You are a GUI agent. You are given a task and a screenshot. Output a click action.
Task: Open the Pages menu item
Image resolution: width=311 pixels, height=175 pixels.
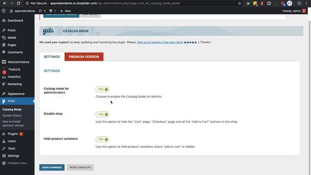12,45
